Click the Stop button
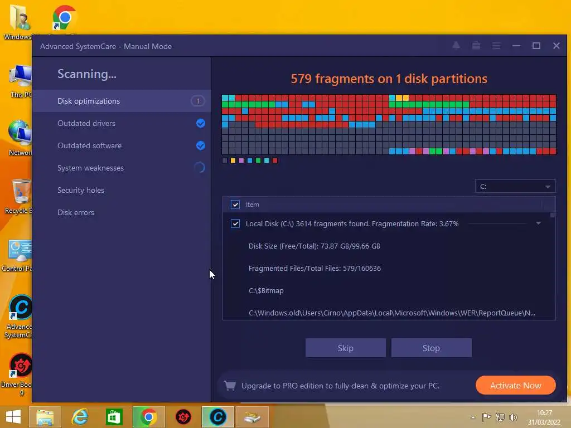Image resolution: width=571 pixels, height=428 pixels. pyautogui.click(x=431, y=348)
